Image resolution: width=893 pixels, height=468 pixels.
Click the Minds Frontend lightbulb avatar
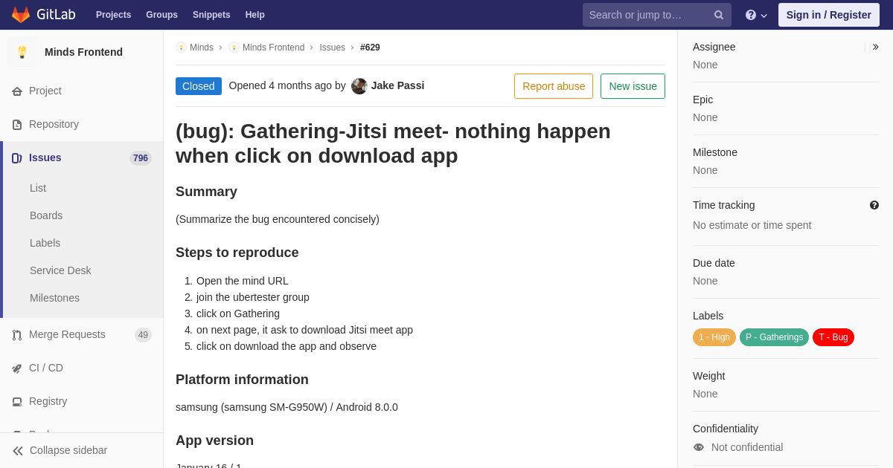click(x=22, y=52)
